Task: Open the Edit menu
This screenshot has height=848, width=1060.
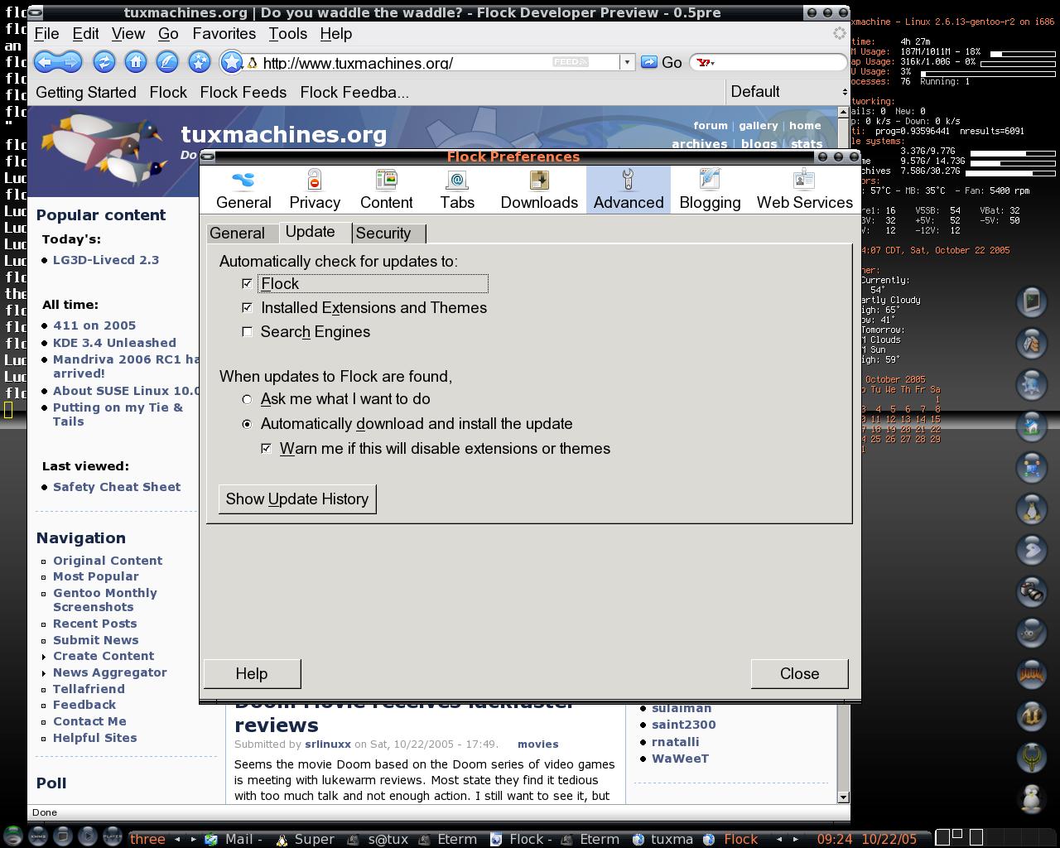Action: point(85,34)
